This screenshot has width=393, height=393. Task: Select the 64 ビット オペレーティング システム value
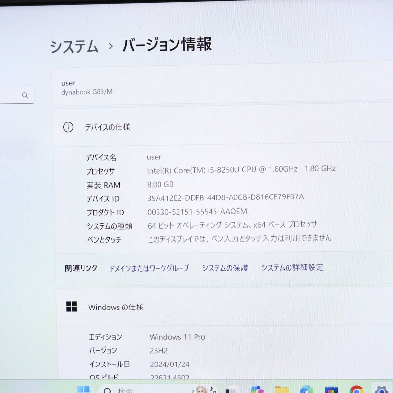click(x=233, y=225)
